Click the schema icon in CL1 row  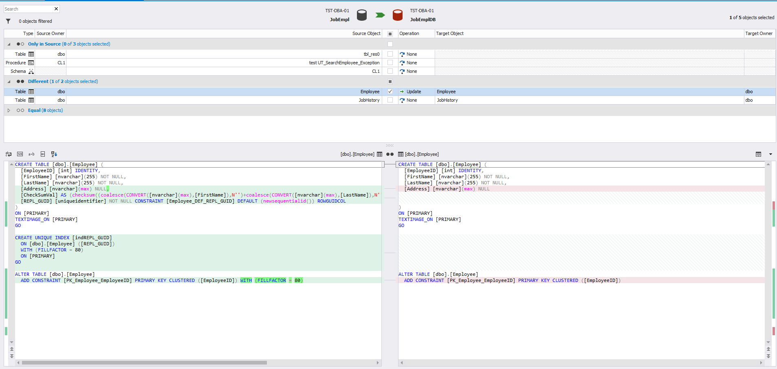pyautogui.click(x=31, y=71)
